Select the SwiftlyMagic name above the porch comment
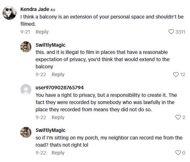This screenshot has height=162, width=190. (50, 130)
